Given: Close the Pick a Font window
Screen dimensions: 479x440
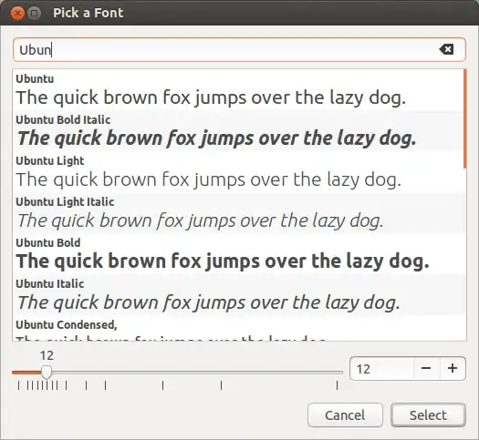Looking at the screenshot, I should coord(17,14).
